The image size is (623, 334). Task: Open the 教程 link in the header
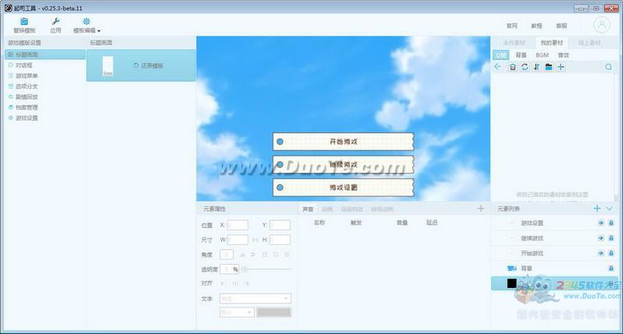537,26
